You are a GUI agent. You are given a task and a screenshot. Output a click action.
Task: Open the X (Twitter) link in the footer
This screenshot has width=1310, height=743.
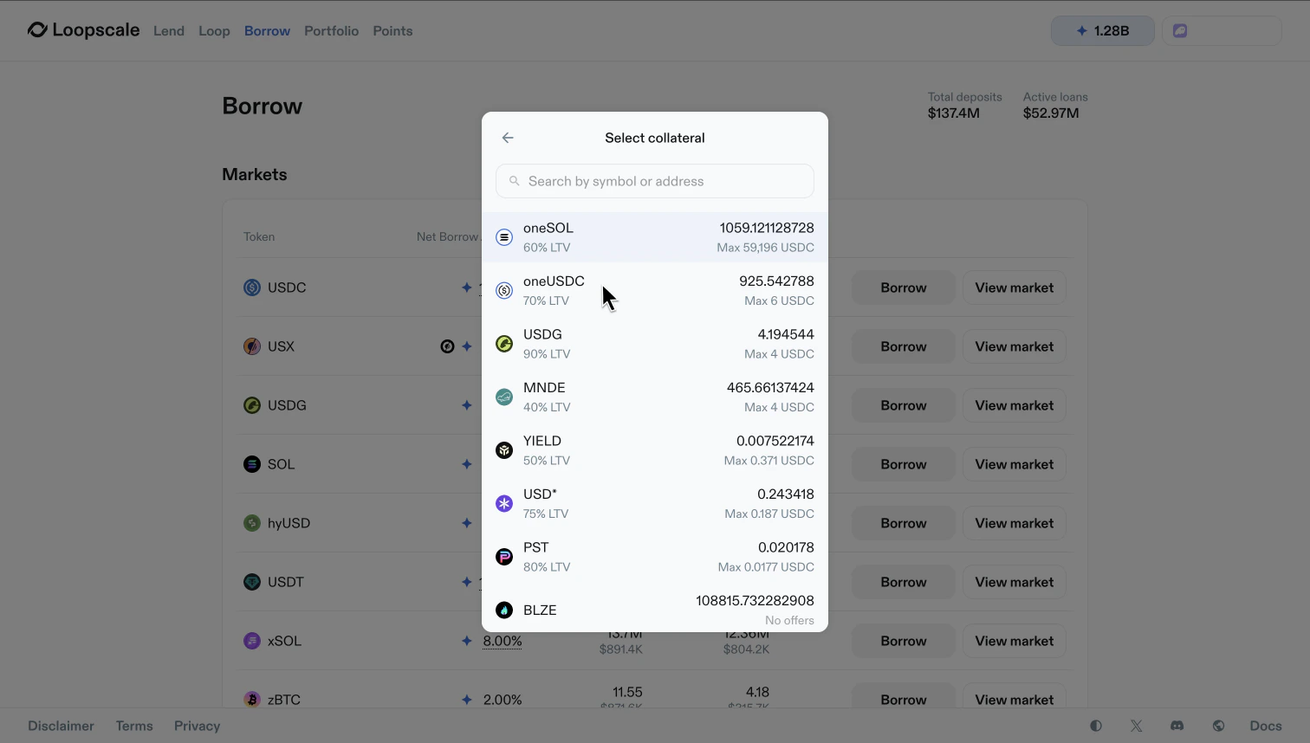tap(1137, 726)
